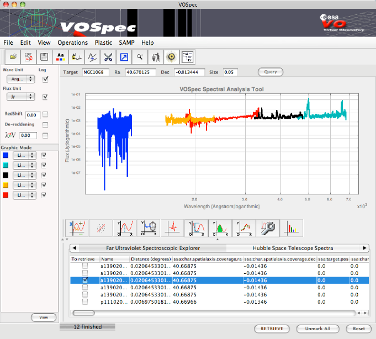Click the green filled integration curve icon
Image resolution: width=376 pixels, height=339 pixels.
click(x=220, y=227)
